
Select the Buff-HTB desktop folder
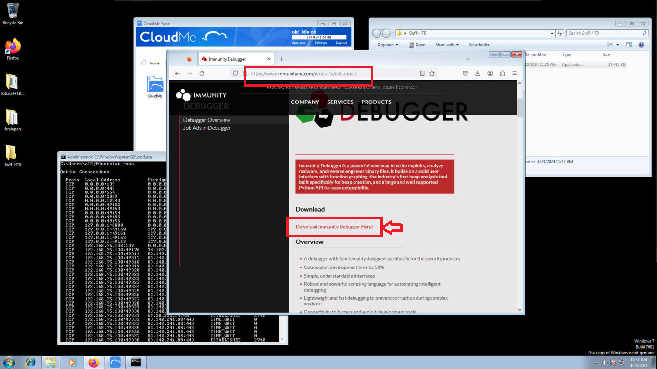(13, 156)
